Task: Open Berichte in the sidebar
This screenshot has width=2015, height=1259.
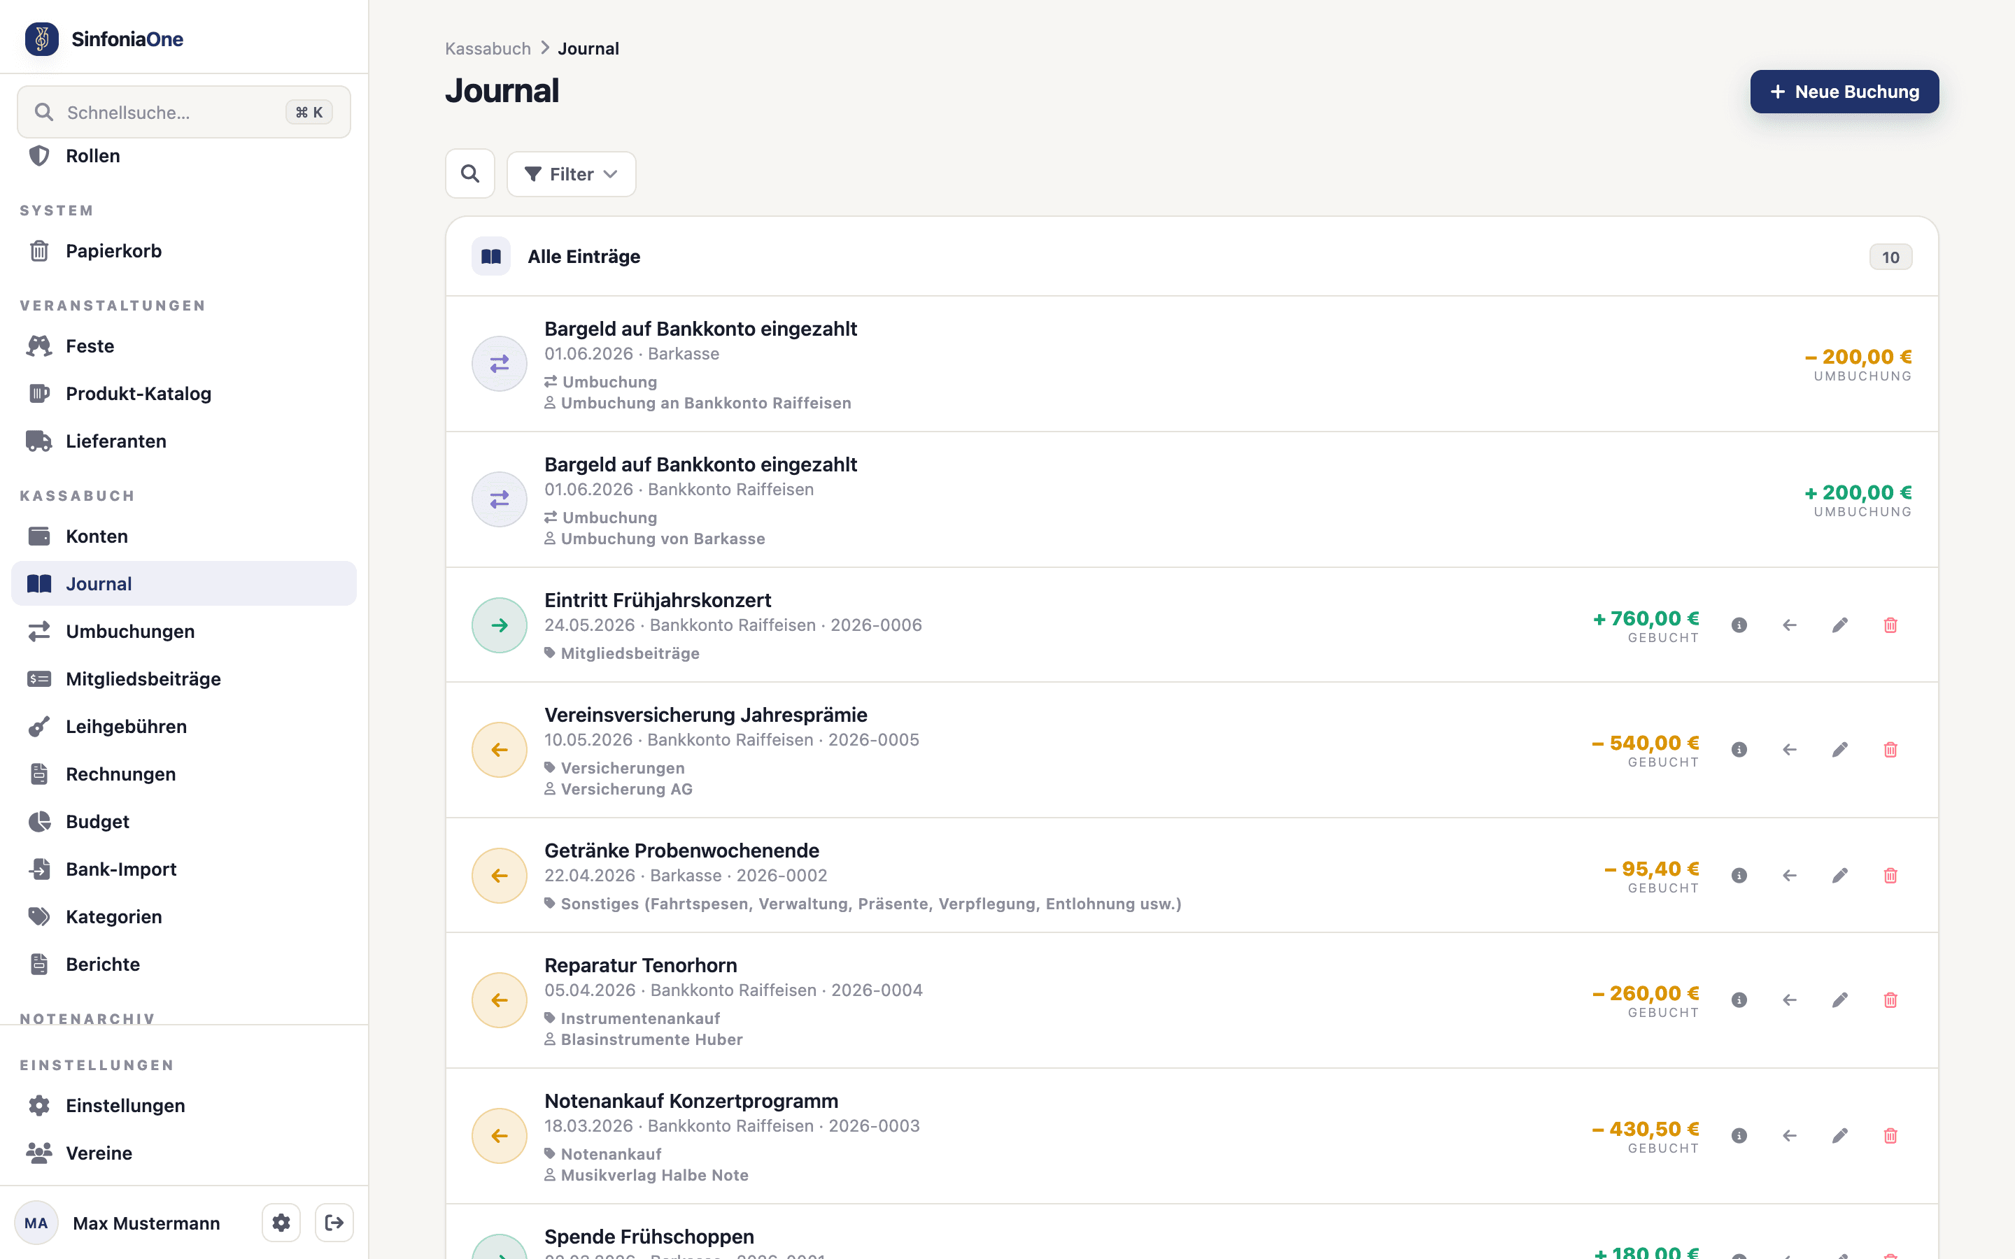Action: click(183, 963)
